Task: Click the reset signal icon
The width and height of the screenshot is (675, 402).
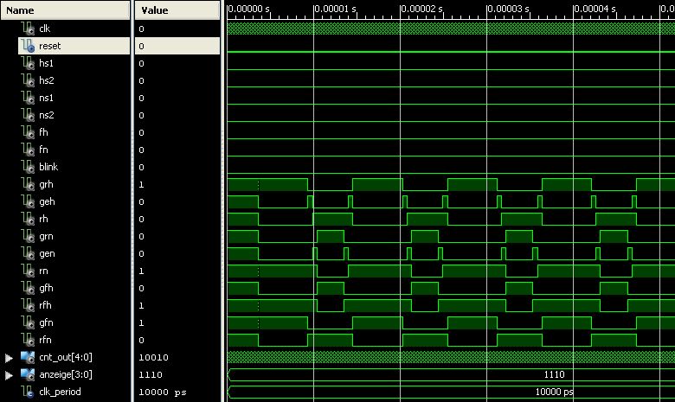Action: (x=27, y=46)
